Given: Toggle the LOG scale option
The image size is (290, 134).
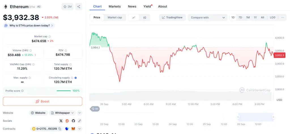Looking at the screenshot, I should point(272,18).
